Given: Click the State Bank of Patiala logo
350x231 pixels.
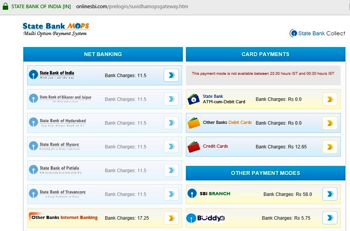Looking at the screenshot, I should point(55,170).
